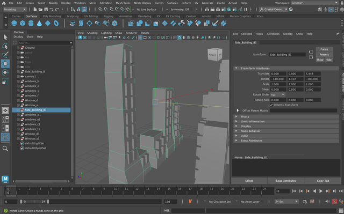Select the Rotate tool in toolbox
The width and height of the screenshot is (344, 214).
pos(5,72)
